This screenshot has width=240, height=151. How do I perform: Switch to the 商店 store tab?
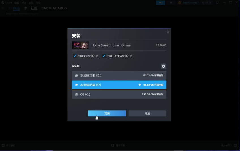[x=16, y=8]
